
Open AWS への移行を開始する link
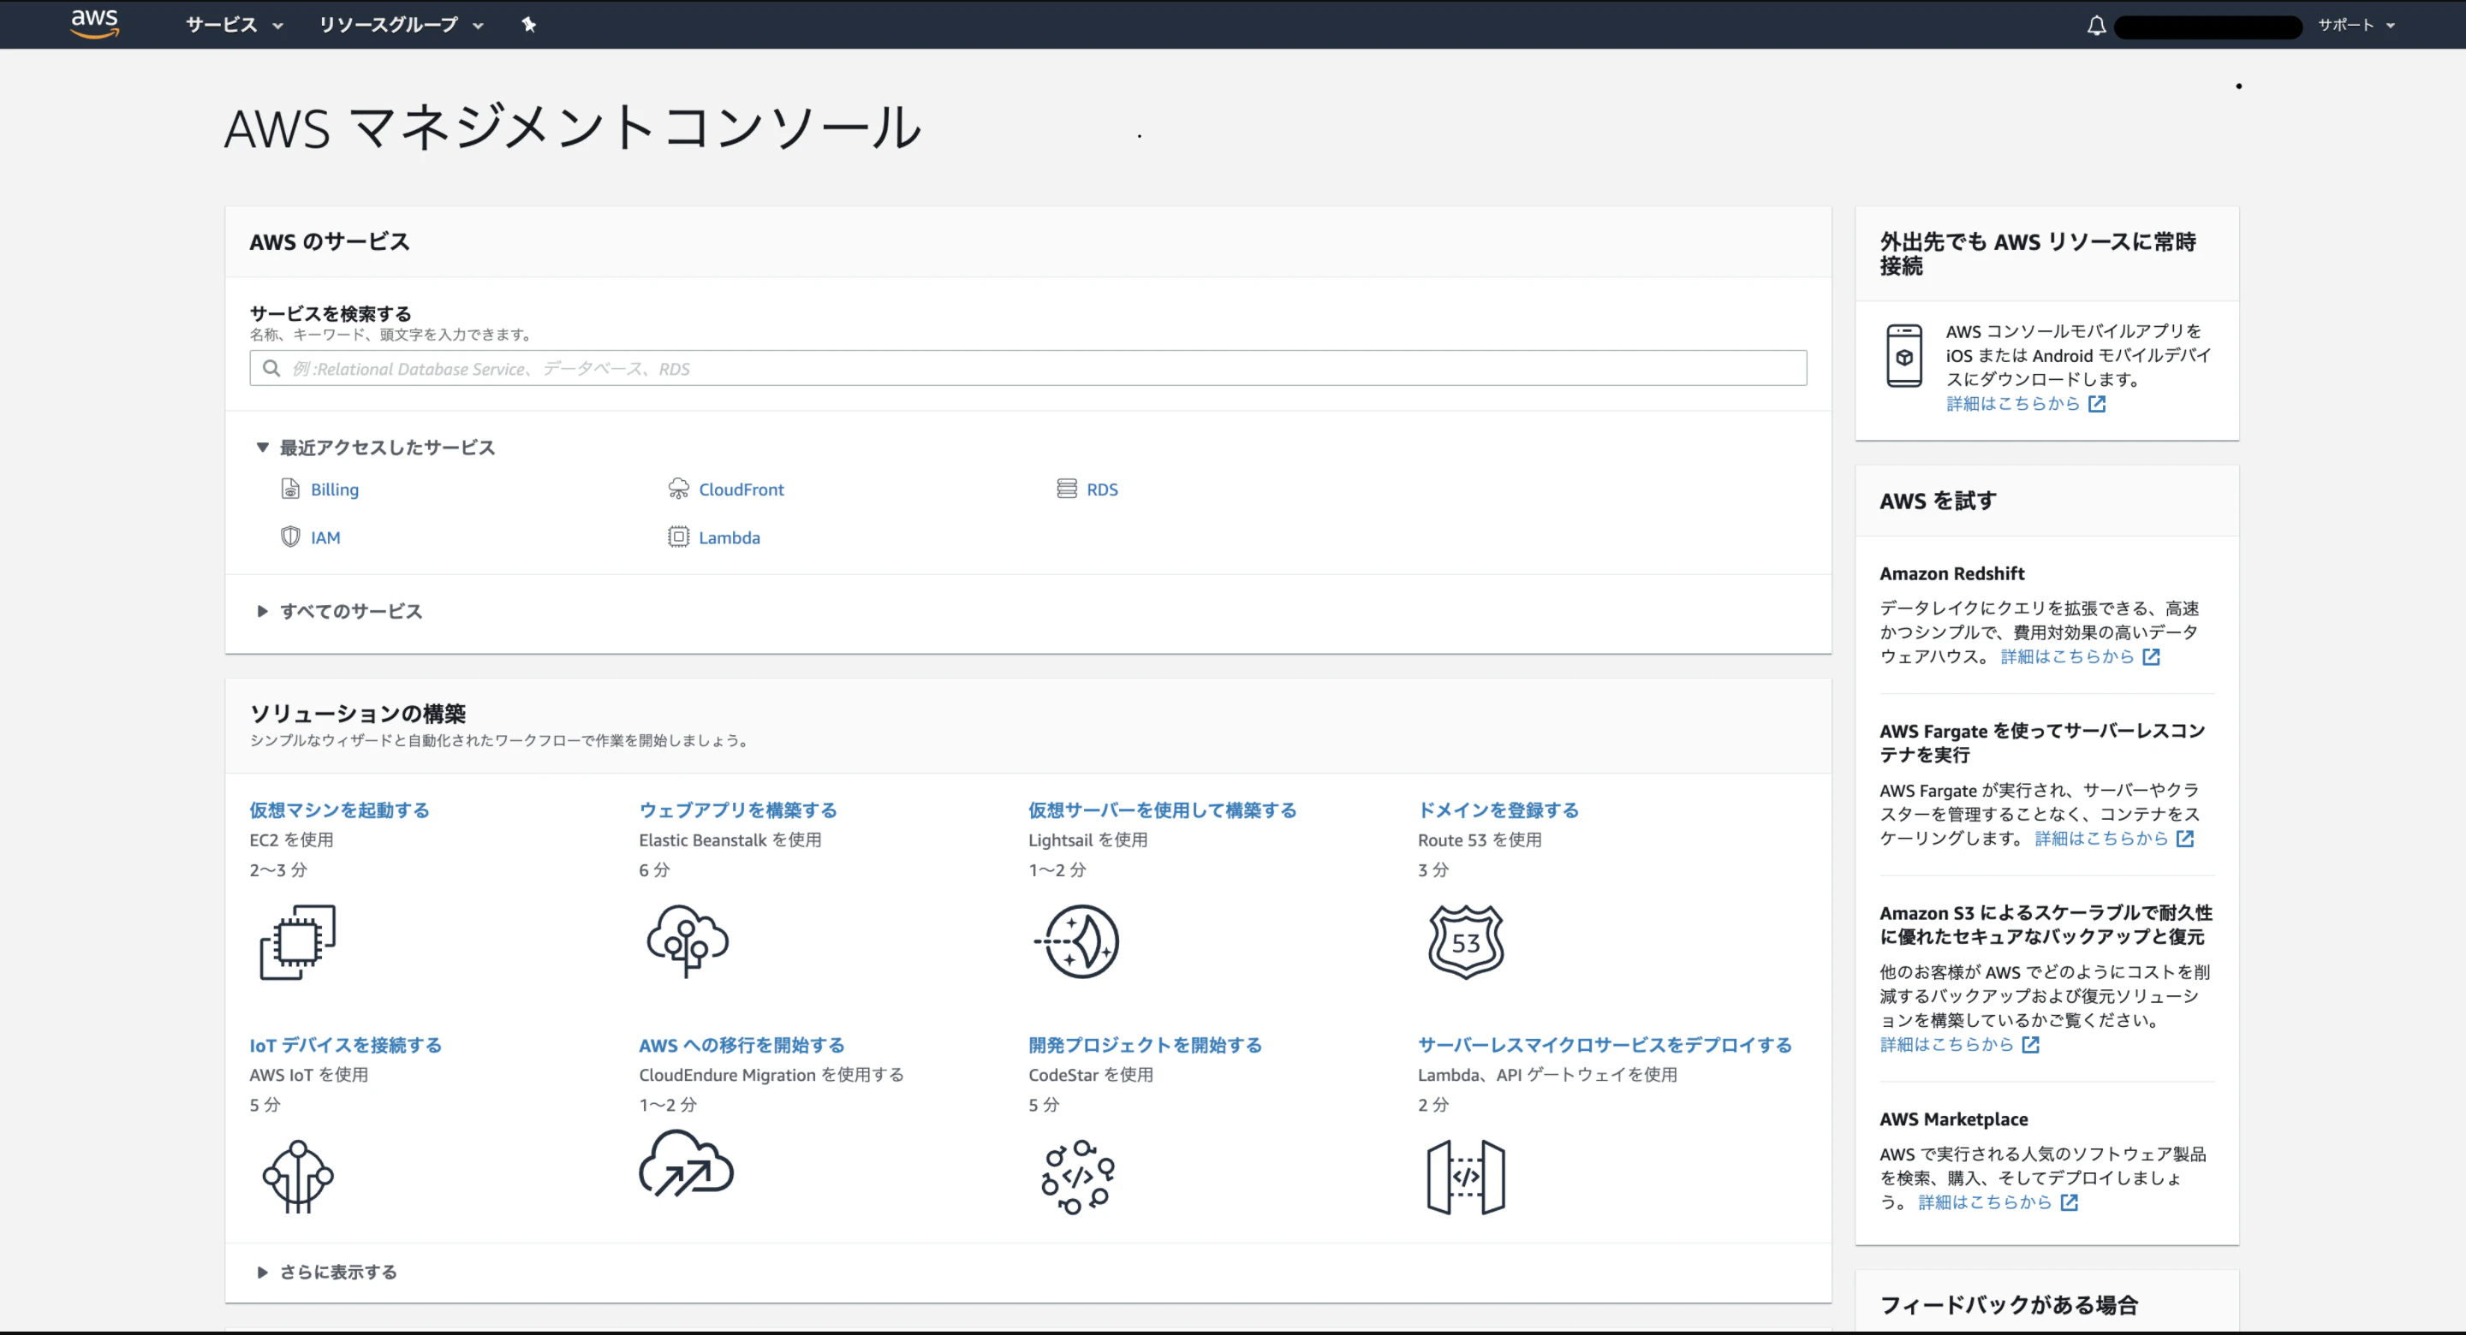pos(742,1044)
